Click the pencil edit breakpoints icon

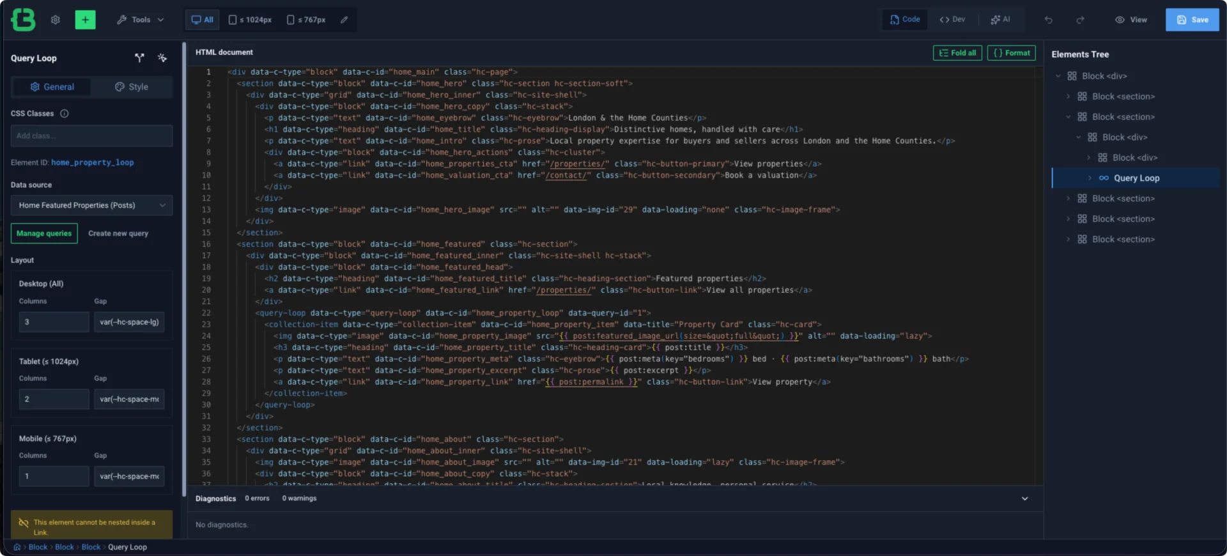[344, 20]
